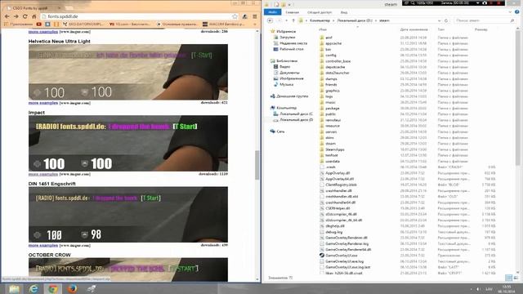Switch Explorer to the large icons view
The width and height of the screenshot is (523, 294).
point(516,278)
